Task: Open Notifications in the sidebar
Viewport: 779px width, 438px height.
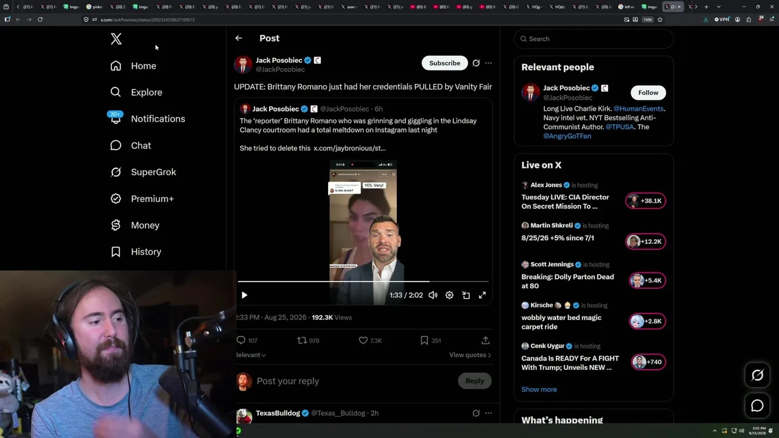Action: [147, 119]
